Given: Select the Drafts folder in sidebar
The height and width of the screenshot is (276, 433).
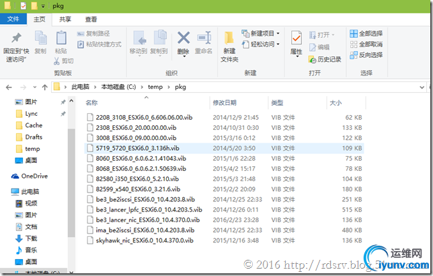Looking at the screenshot, I should click(30, 137).
